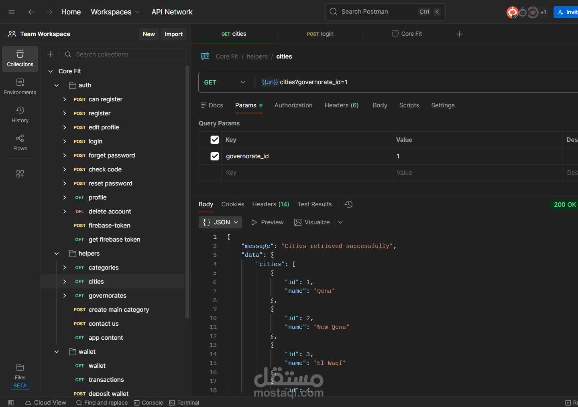This screenshot has height=407, width=578.
Task: Click the Visualize button
Action: click(x=312, y=222)
